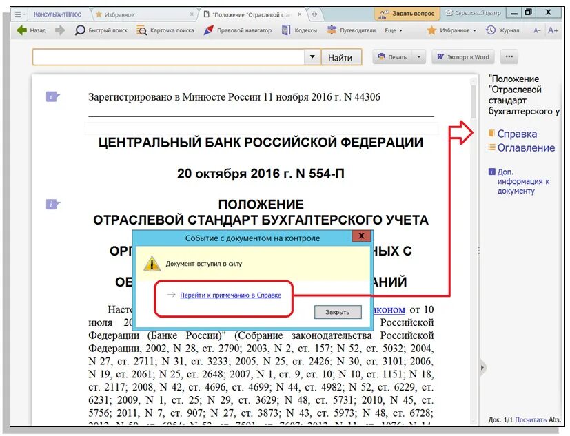Click the Посчитать link in status bar
The width and height of the screenshot is (570, 436).
point(531,419)
